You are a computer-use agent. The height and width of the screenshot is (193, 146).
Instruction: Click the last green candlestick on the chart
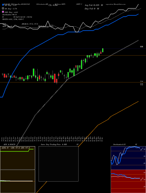[103, 50]
